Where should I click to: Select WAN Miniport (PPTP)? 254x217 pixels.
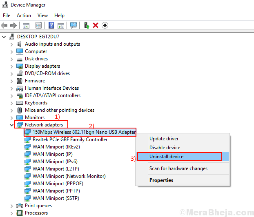(x=56, y=191)
